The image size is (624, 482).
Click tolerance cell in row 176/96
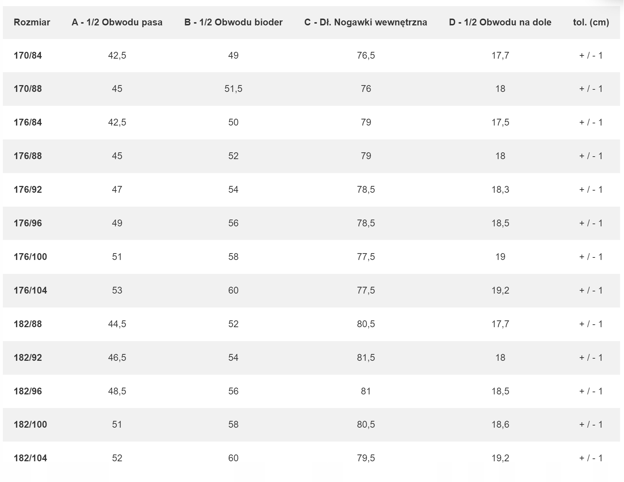[x=591, y=223]
